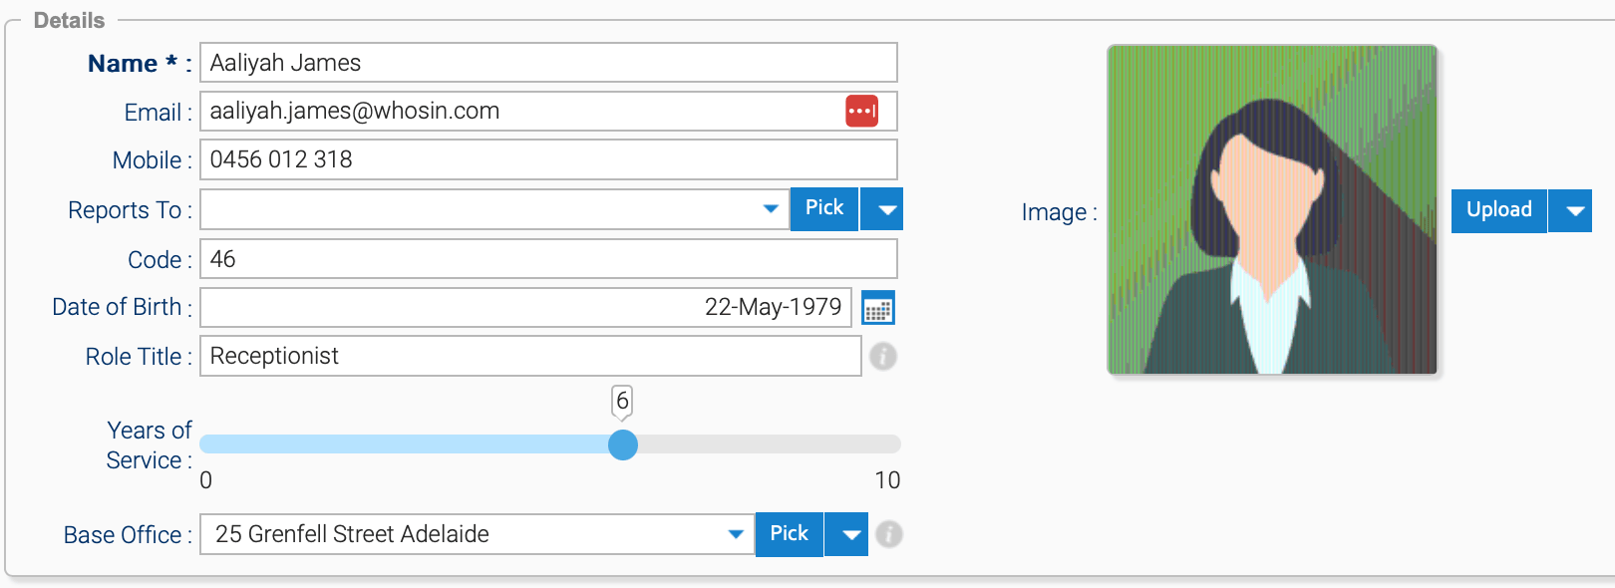This screenshot has width=1615, height=588.
Task: Expand the Reports To dropdown list
Action: (x=770, y=209)
